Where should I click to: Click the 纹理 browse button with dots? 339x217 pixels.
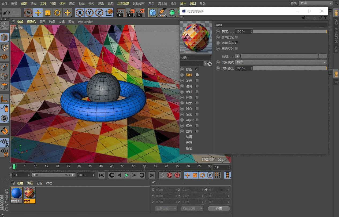[x=322, y=56]
